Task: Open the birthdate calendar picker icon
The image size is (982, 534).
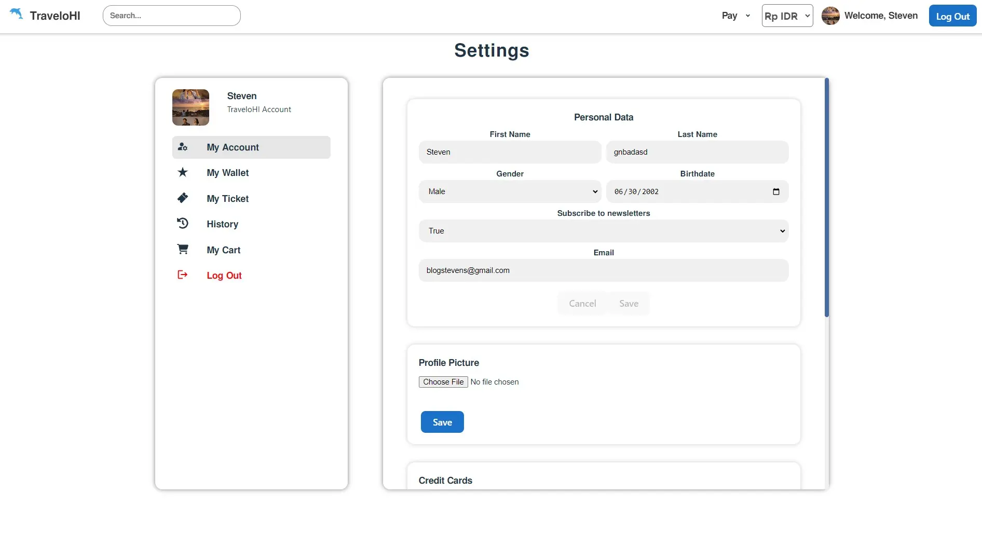Action: coord(776,191)
